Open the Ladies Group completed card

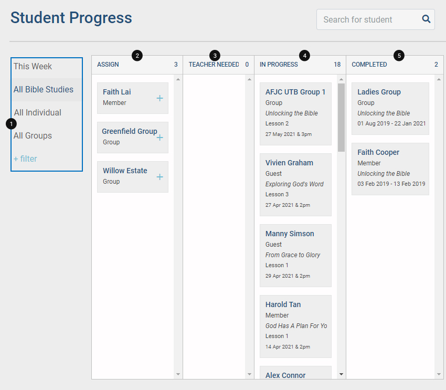coord(390,108)
